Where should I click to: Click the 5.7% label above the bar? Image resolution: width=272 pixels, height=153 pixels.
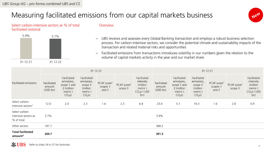coord(55,36)
